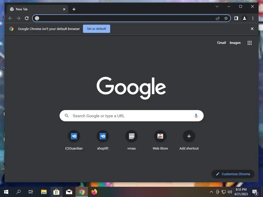The height and width of the screenshot is (197, 263).
Task: Open taskbar search
Action: coord(18,192)
